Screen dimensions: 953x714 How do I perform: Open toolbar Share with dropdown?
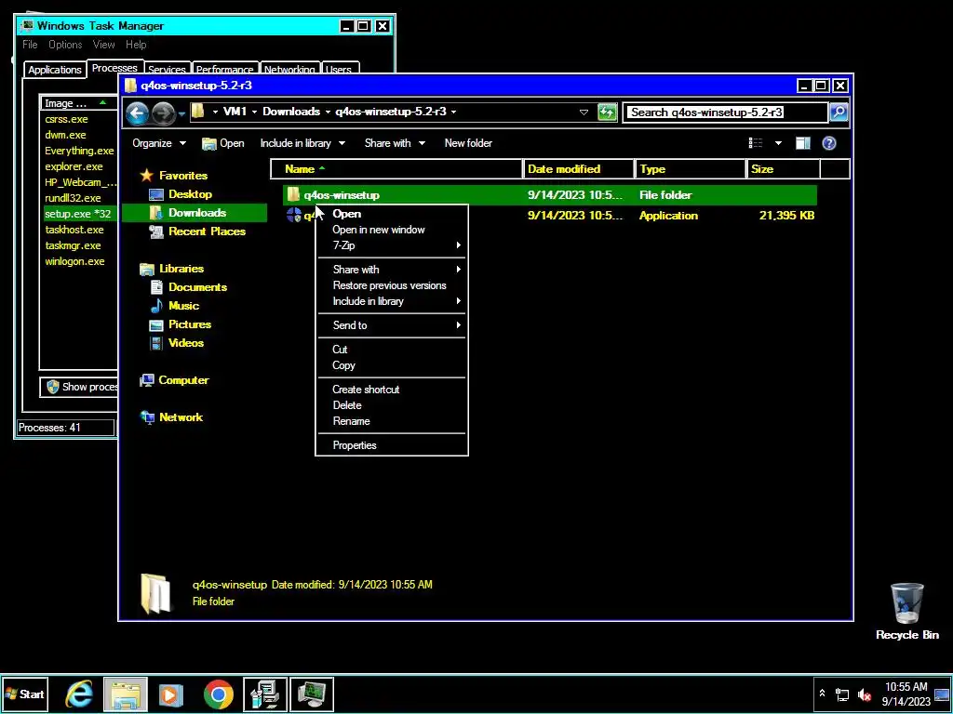coord(395,143)
